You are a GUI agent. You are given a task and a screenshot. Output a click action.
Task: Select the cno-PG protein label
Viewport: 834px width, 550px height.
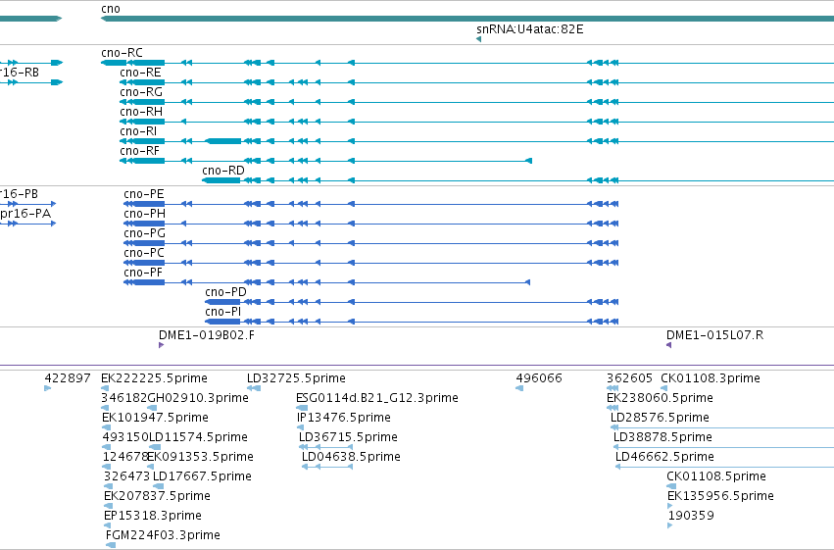[144, 233]
